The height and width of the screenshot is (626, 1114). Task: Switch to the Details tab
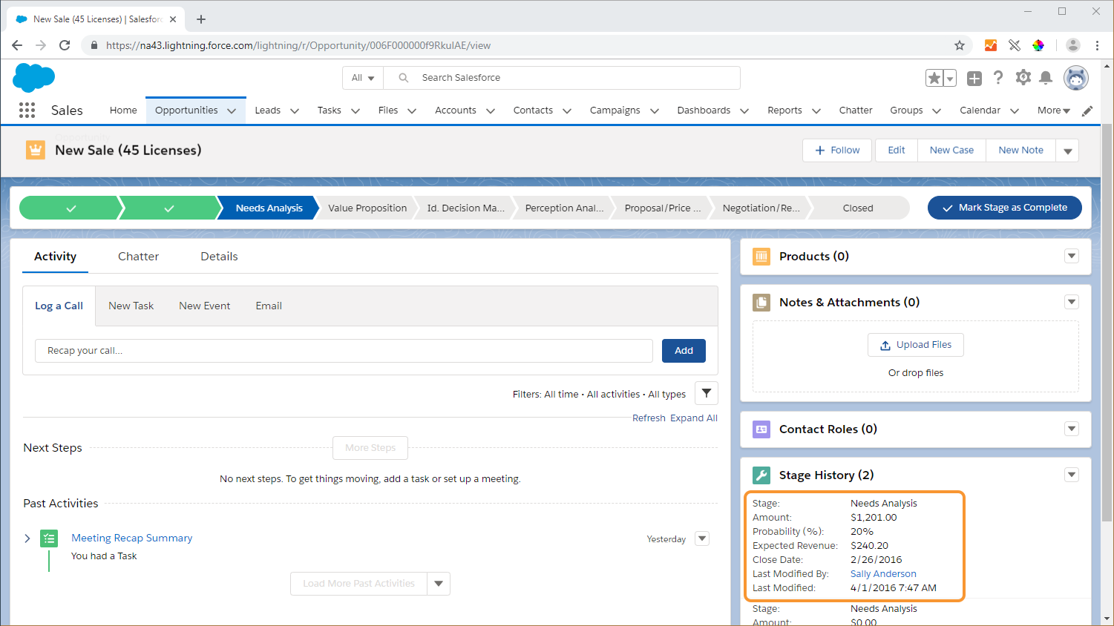[x=219, y=257]
